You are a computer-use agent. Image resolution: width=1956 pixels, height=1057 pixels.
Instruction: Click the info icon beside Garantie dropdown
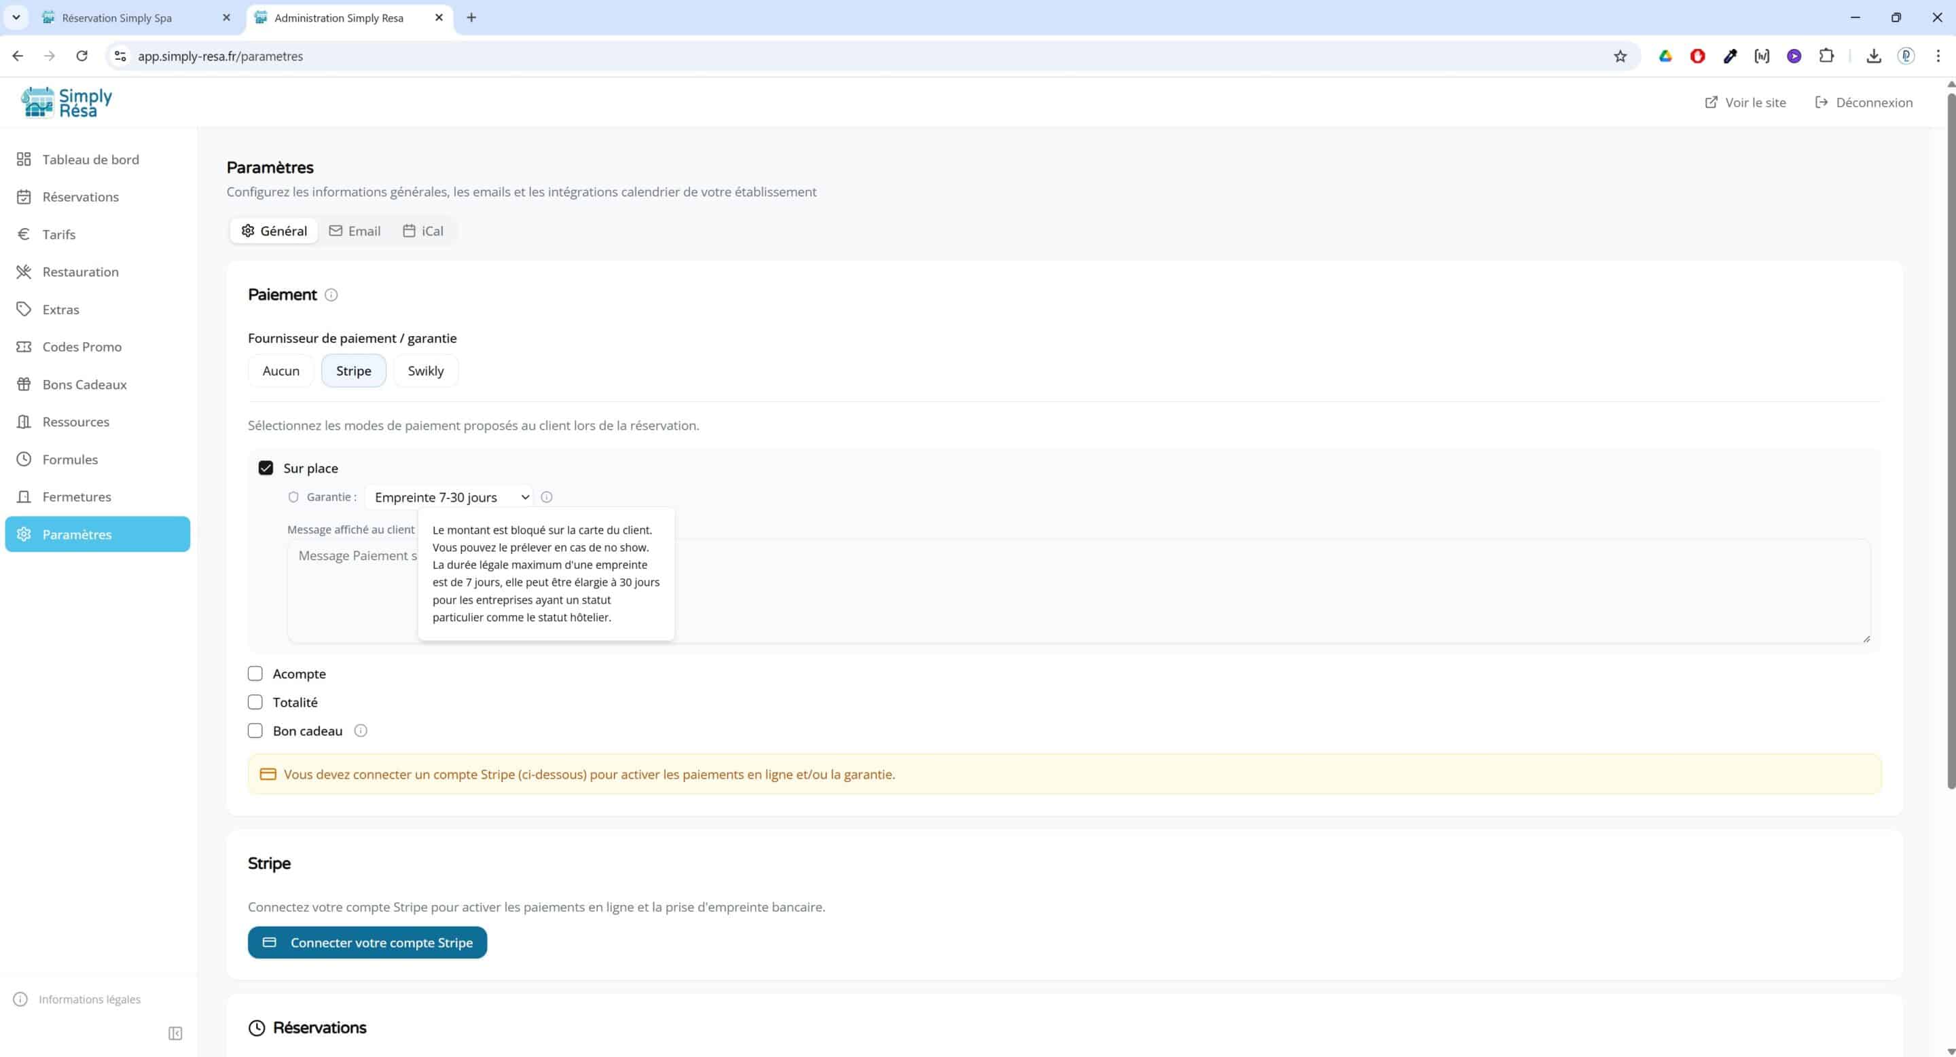(547, 497)
